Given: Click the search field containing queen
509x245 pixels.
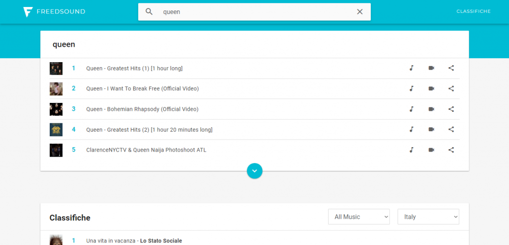Looking at the screenshot, I should point(254,12).
